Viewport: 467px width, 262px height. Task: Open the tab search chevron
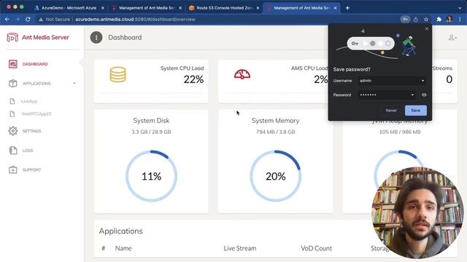pos(460,8)
